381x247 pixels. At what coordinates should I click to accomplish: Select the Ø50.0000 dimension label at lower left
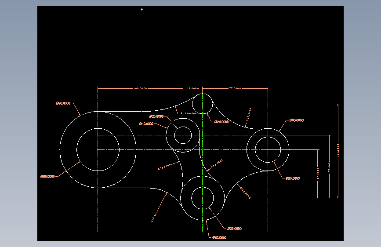47,177
